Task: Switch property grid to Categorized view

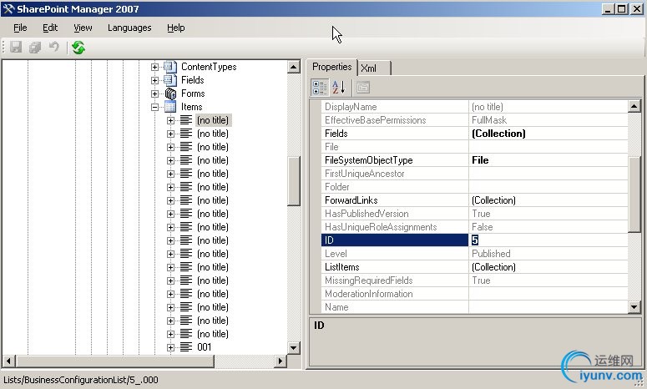Action: (x=320, y=88)
